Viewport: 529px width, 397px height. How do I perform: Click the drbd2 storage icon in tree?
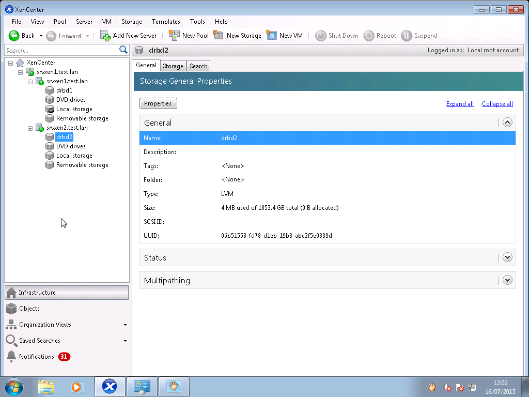(x=50, y=137)
